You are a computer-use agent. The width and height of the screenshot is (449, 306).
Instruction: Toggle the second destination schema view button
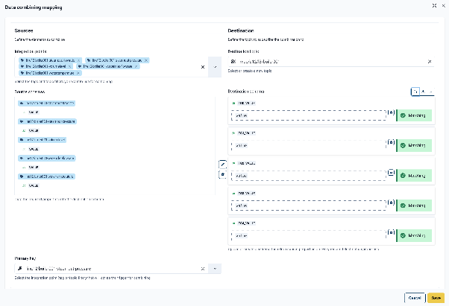click(x=424, y=91)
